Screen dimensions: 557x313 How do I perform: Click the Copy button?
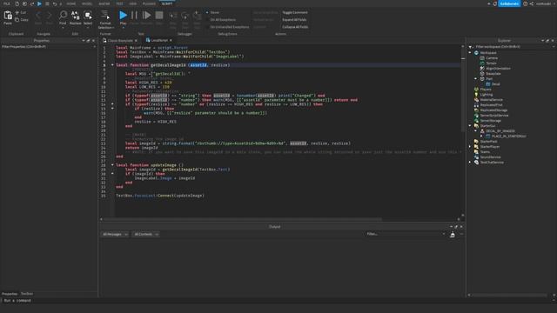point(21,20)
